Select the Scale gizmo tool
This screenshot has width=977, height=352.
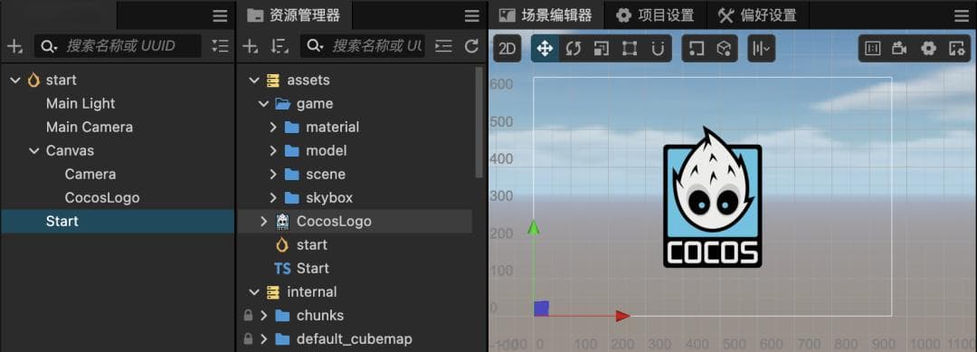pyautogui.click(x=601, y=49)
